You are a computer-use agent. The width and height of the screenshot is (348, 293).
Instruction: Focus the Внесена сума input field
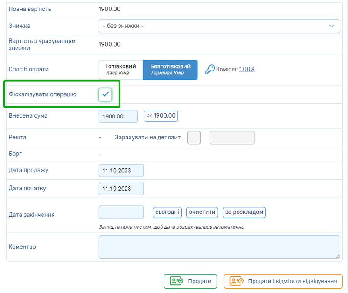tap(118, 116)
